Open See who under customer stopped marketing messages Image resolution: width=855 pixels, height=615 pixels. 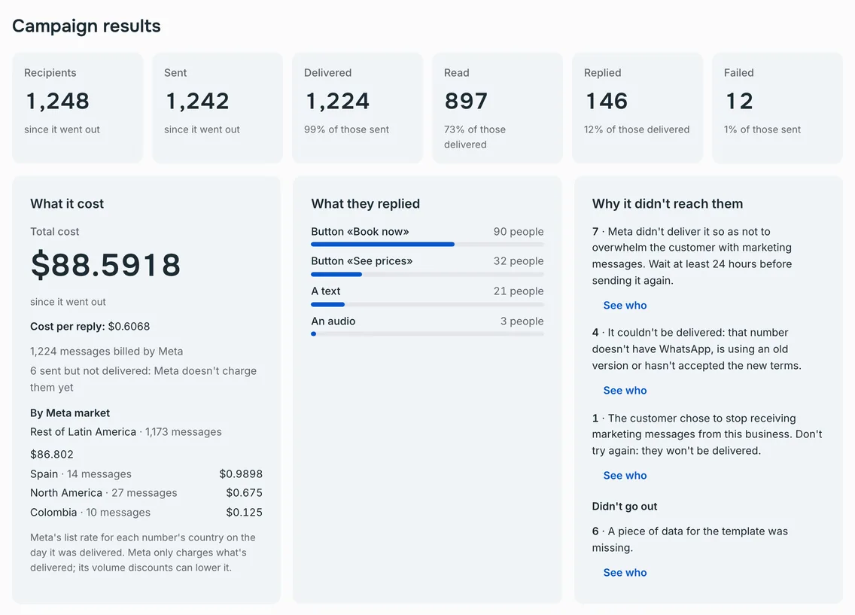pos(625,476)
